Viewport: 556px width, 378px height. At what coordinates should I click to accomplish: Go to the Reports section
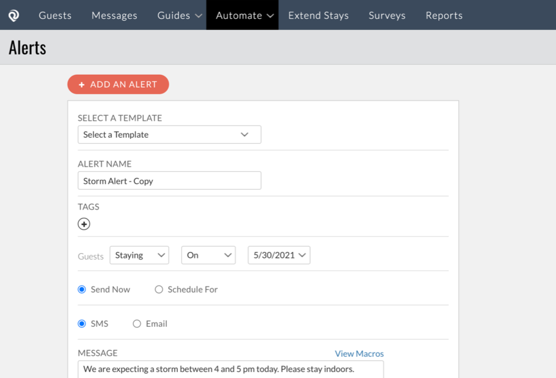click(444, 15)
